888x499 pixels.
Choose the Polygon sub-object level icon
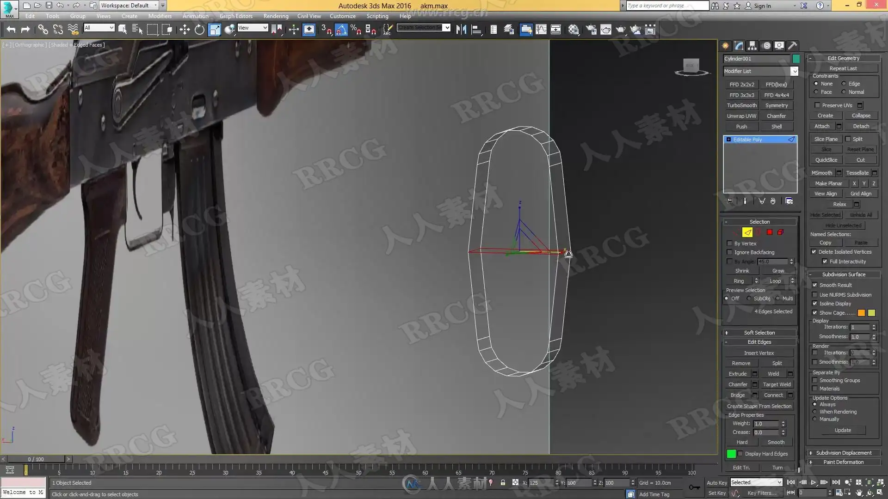(769, 232)
